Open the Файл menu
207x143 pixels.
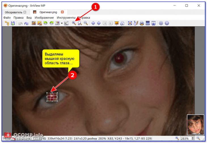[x=7, y=18]
